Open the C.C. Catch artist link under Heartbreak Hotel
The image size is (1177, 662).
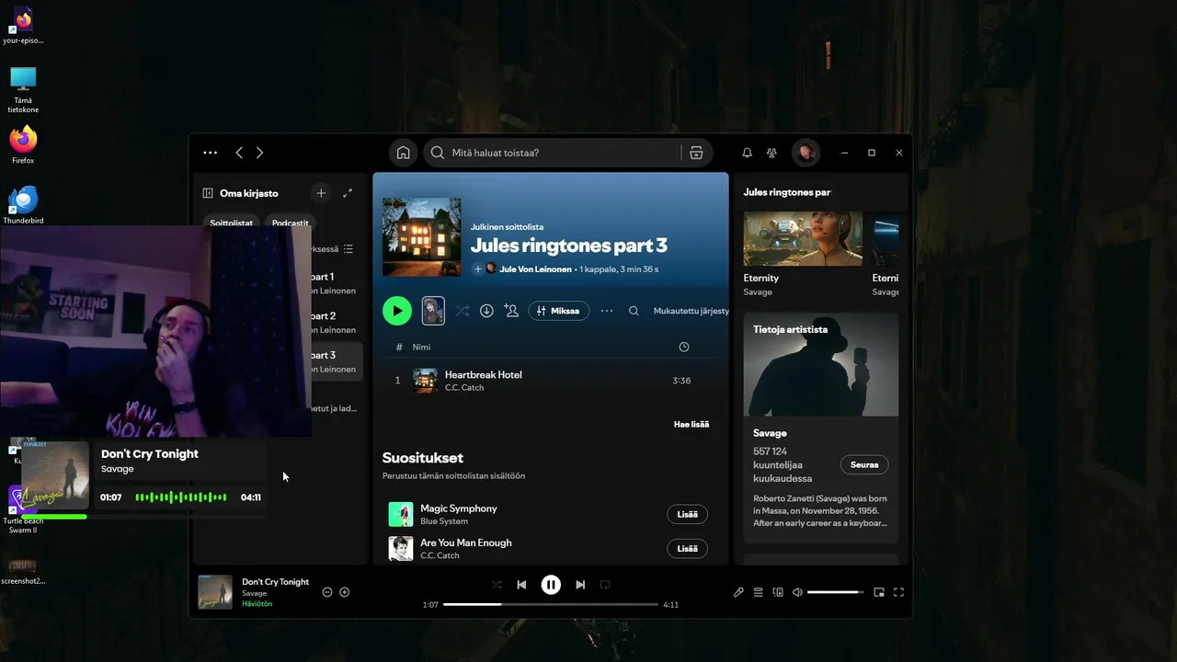pyautogui.click(x=464, y=388)
